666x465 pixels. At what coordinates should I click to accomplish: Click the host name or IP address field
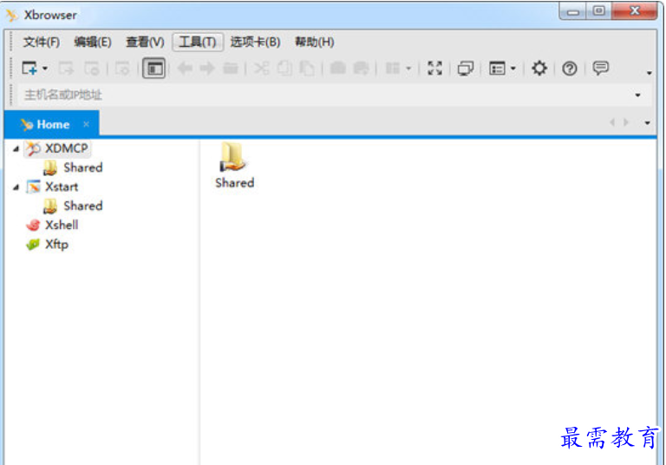pos(325,95)
